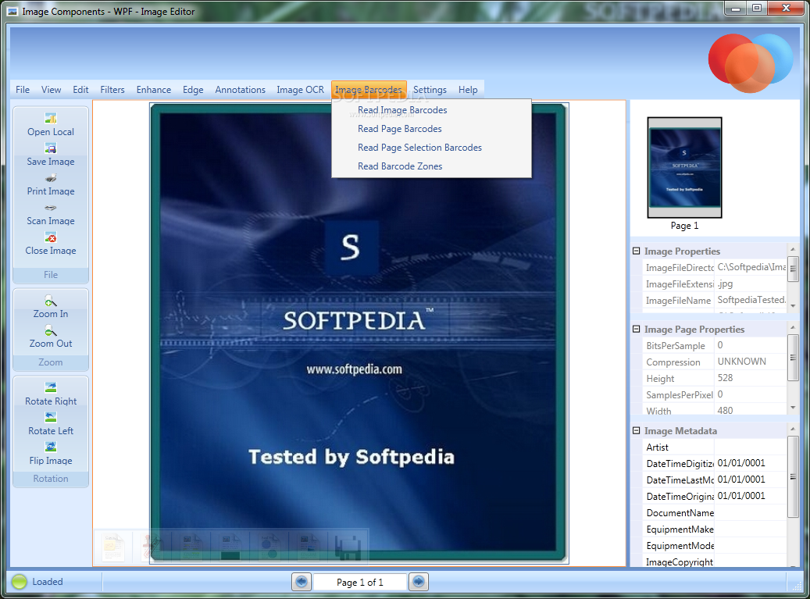
Task: Click the Save Image label
Action: tap(51, 162)
